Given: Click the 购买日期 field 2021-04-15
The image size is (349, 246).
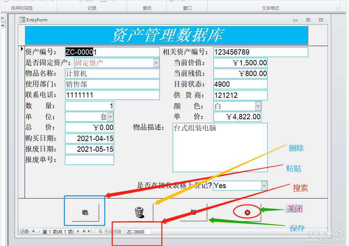Looking at the screenshot, I should [x=90, y=139].
